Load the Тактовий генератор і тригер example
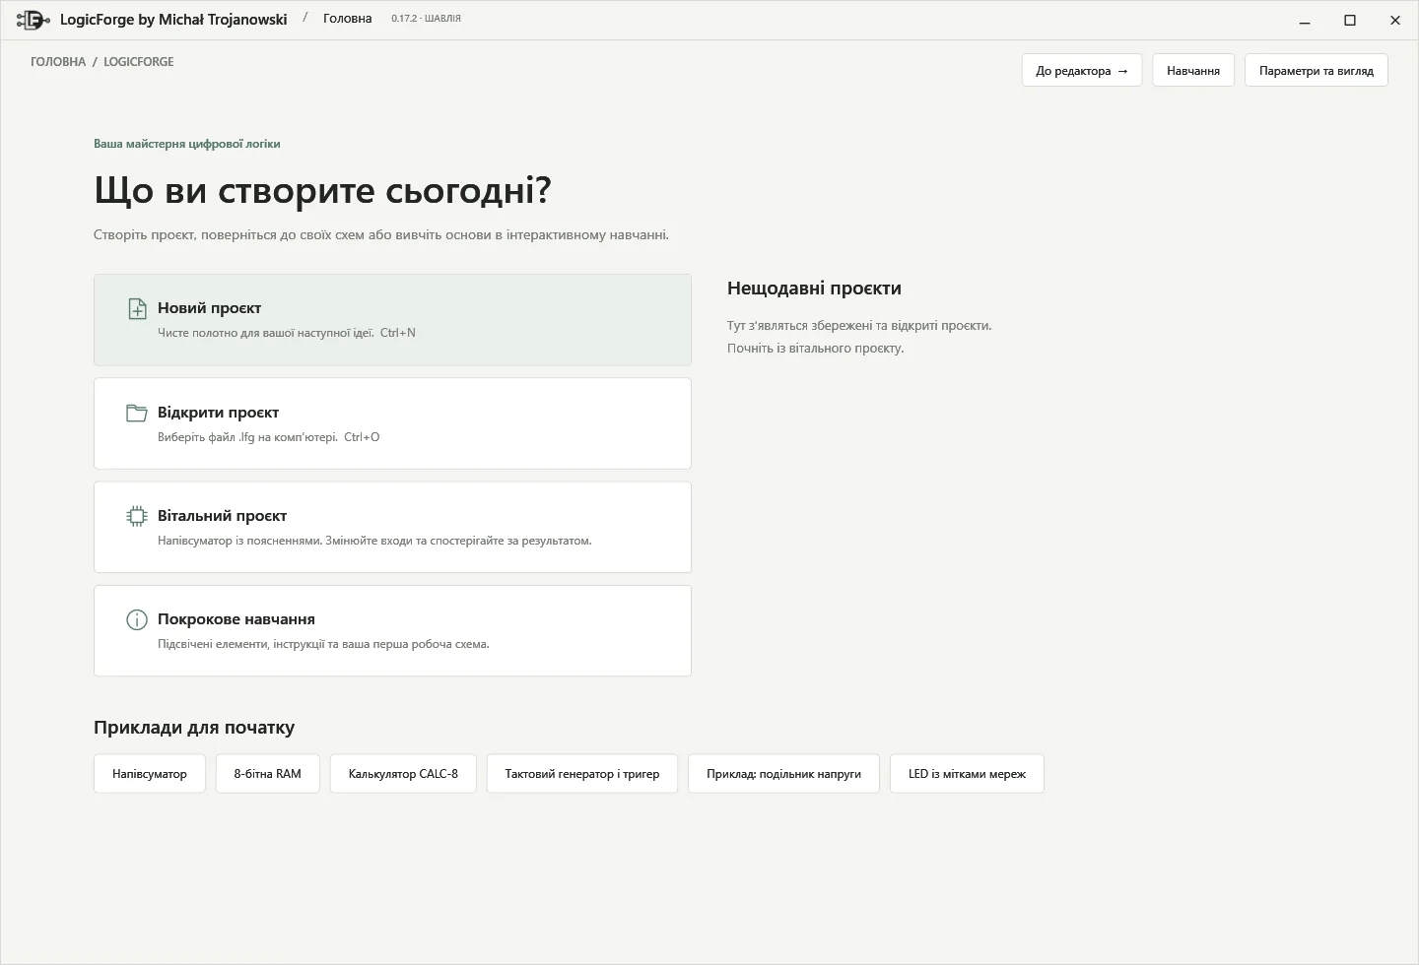 582,774
